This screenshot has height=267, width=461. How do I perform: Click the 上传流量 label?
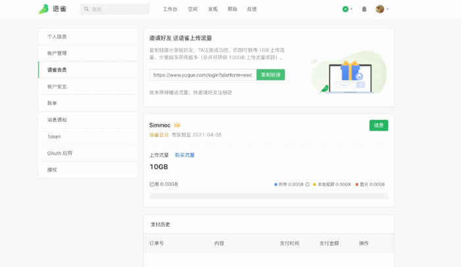coord(159,155)
